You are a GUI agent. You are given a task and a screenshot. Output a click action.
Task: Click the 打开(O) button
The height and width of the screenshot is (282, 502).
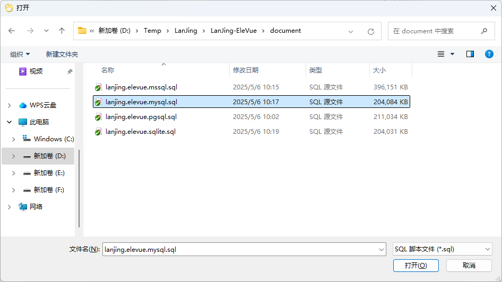[416, 266]
